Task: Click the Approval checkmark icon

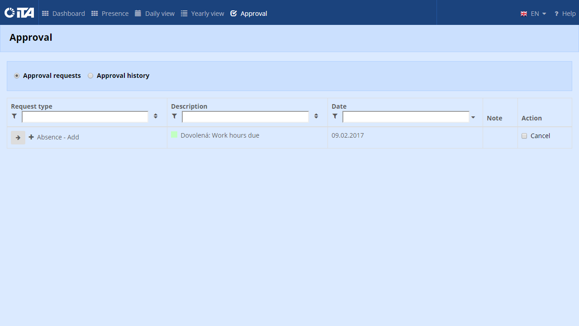Action: click(233, 14)
